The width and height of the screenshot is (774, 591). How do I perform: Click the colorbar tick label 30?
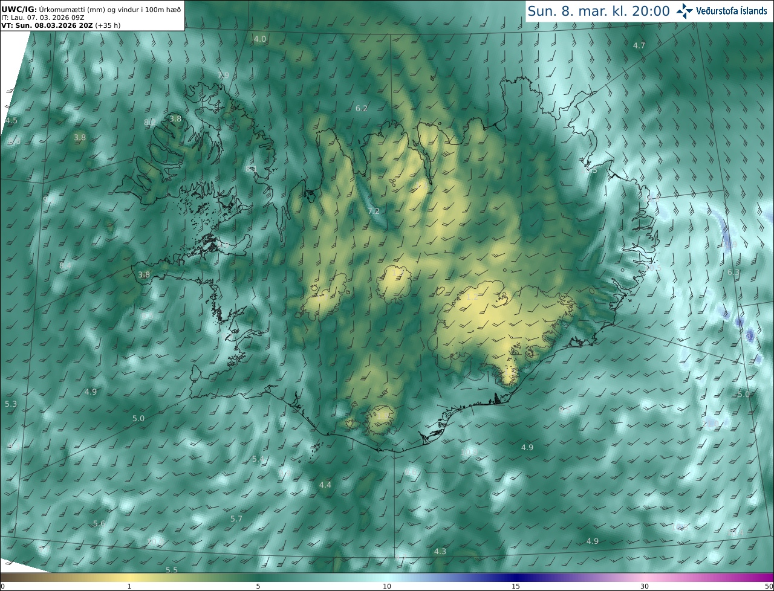(x=645, y=586)
